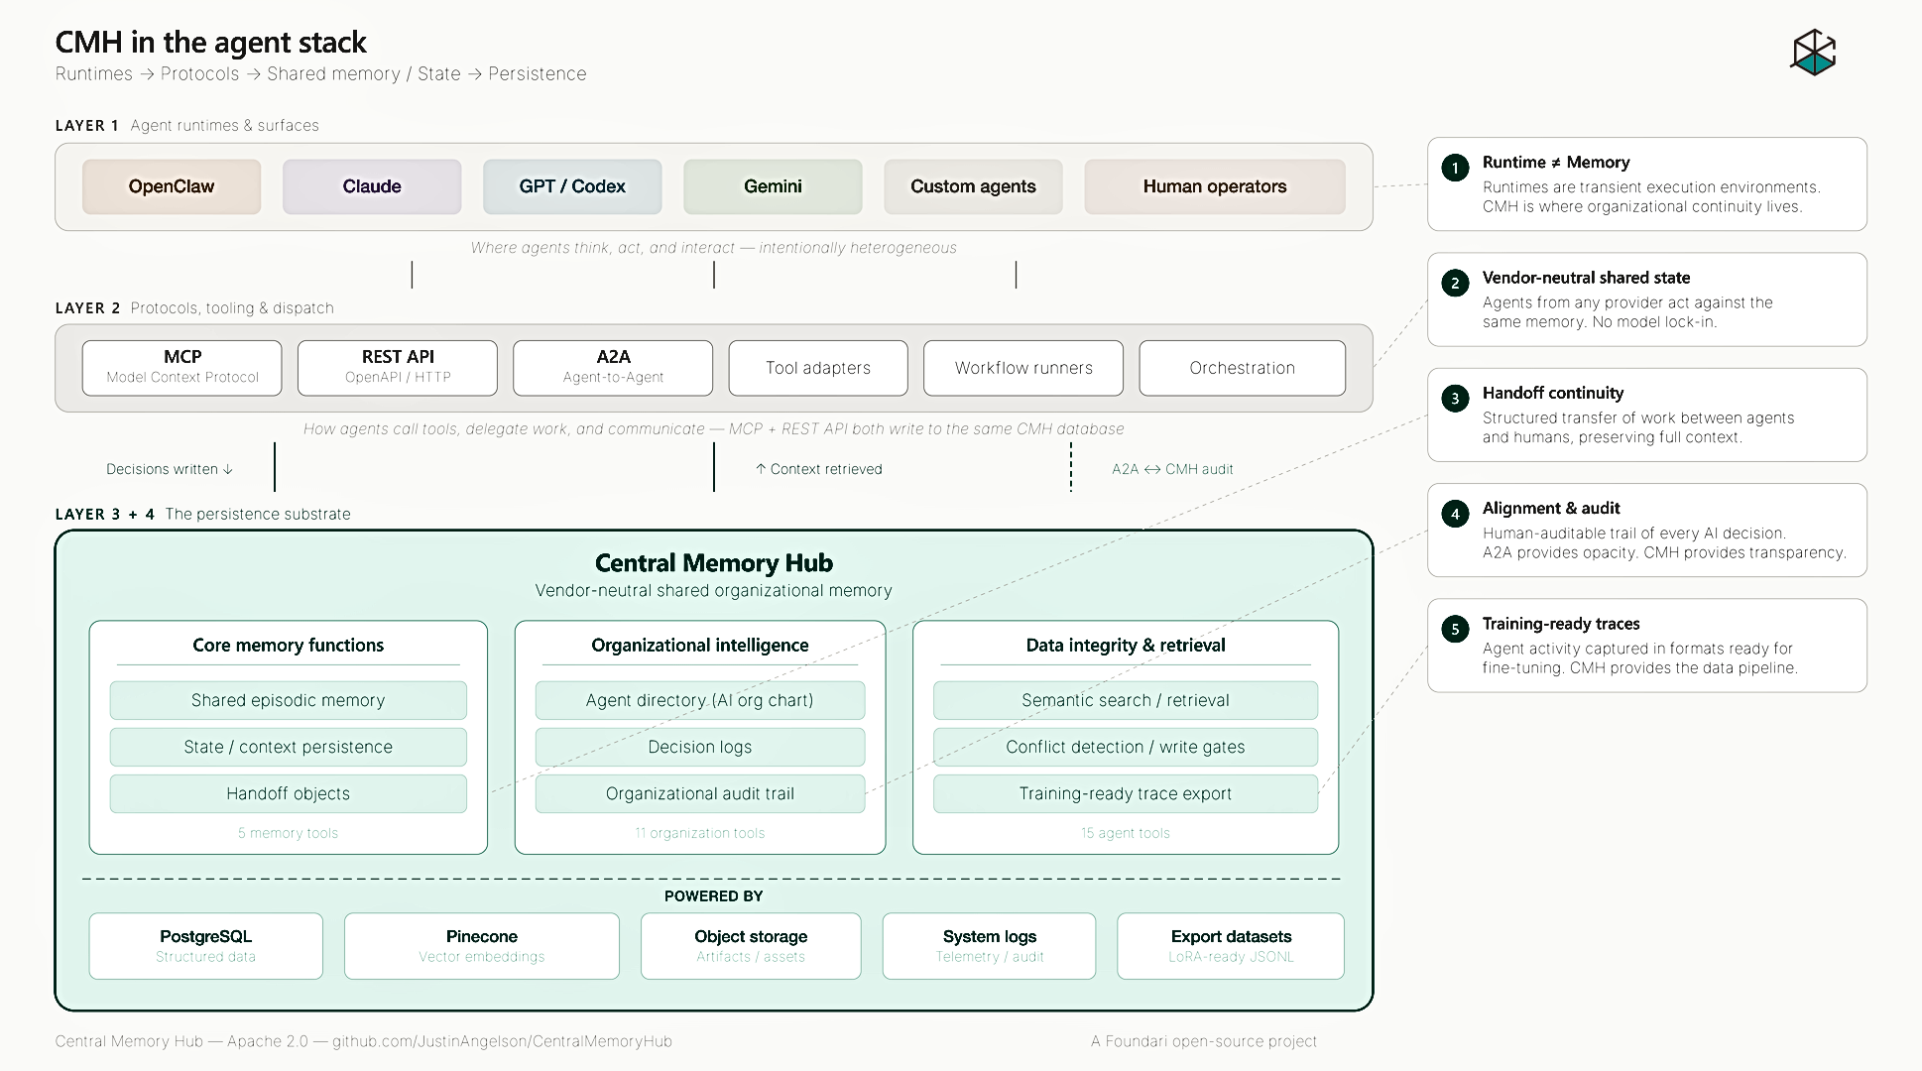The image size is (1922, 1071).
Task: Click the PostgreSQL Structured data box
Action: pyautogui.click(x=206, y=946)
